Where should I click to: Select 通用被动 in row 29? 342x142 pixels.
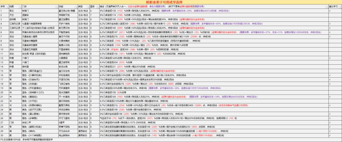point(84,131)
